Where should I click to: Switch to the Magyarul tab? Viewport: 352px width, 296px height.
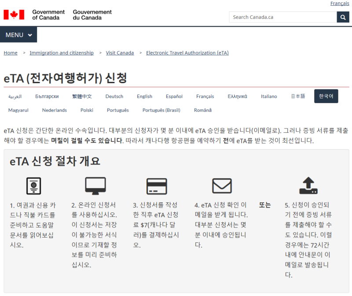(18, 110)
